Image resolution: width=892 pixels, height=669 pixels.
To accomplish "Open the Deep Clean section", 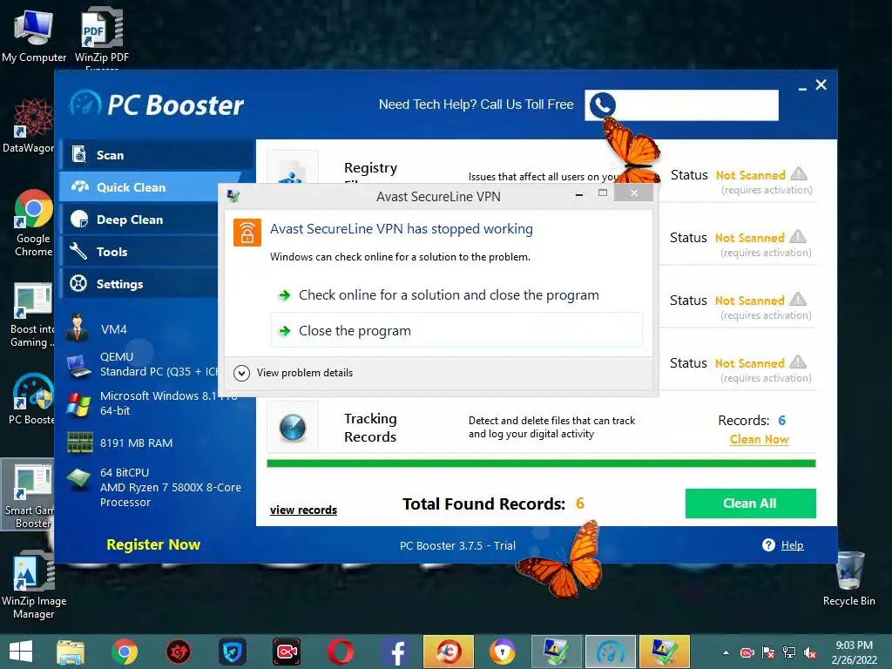I will point(140,220).
